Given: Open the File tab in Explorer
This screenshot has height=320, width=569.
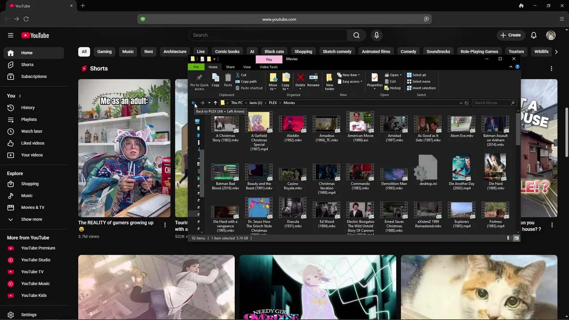Looking at the screenshot, I should click(x=196, y=67).
